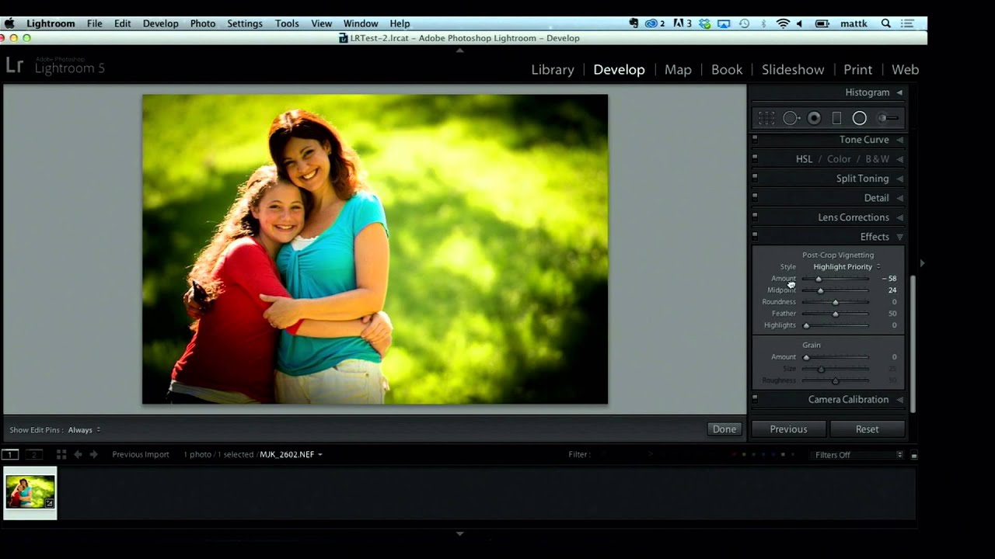Toggle the Detail panel switch
995x559 pixels.
click(x=754, y=196)
